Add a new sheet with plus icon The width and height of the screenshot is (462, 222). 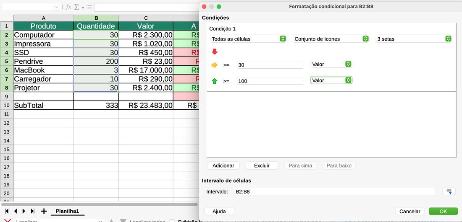44,211
